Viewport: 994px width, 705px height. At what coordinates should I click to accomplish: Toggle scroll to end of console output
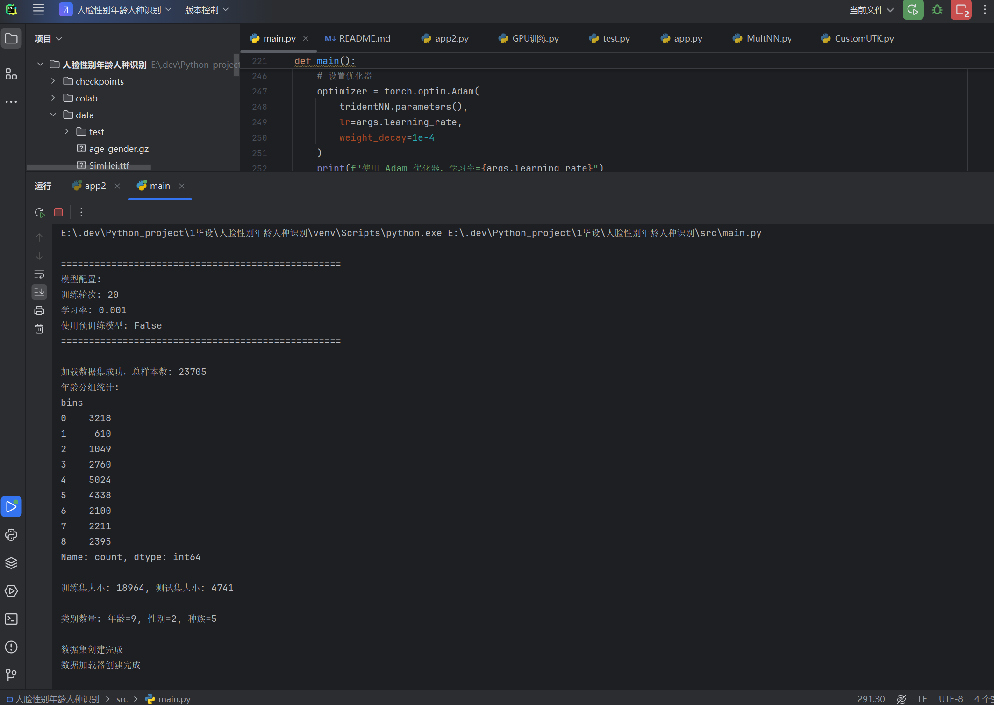tap(39, 292)
